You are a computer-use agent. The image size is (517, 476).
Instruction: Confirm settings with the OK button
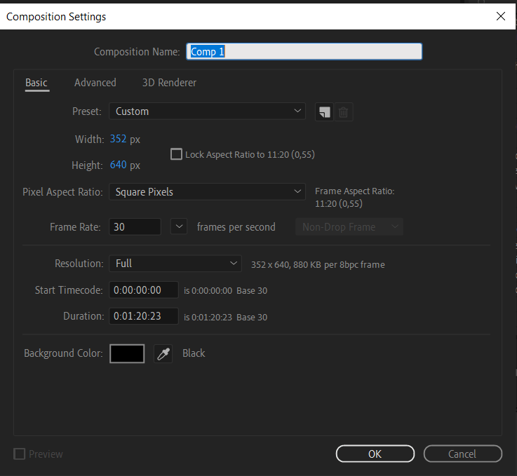(x=375, y=454)
